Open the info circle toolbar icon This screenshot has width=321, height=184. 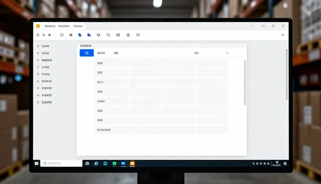108,35
